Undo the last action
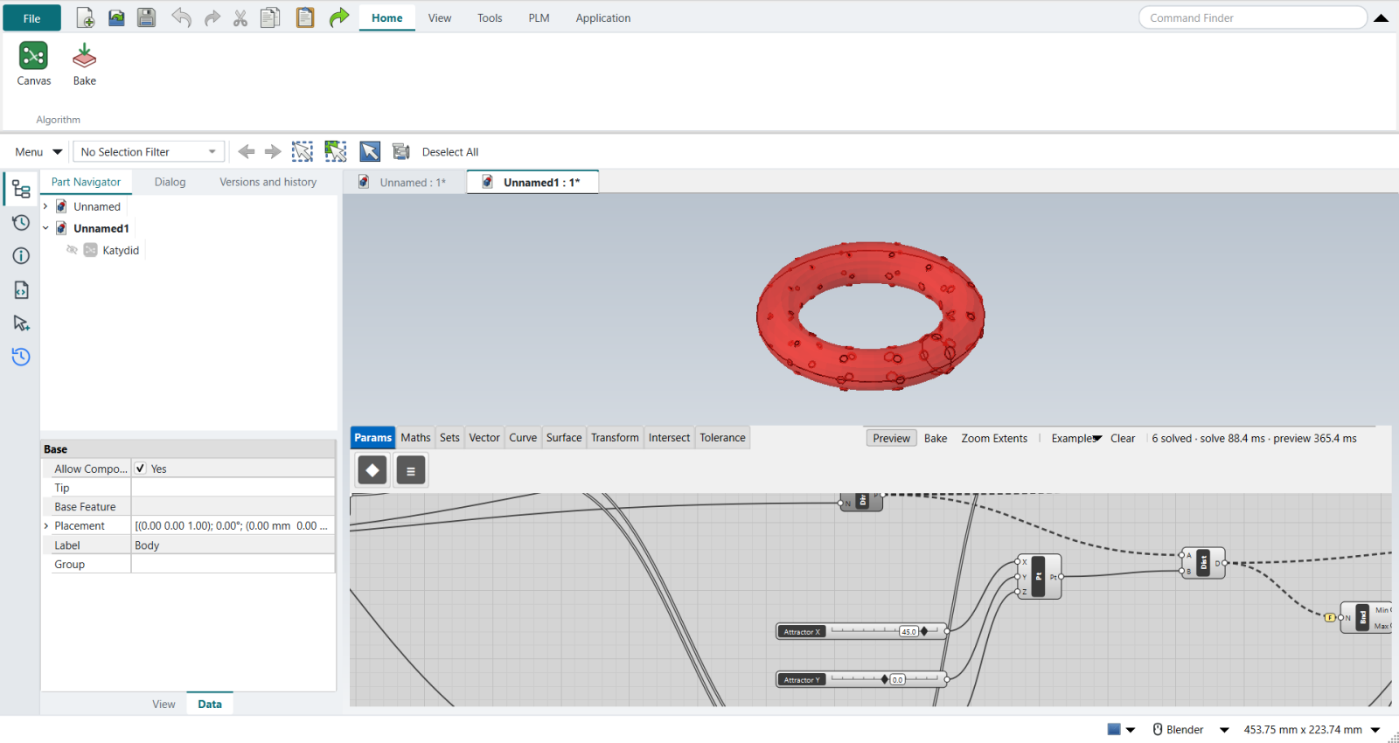This screenshot has width=1399, height=743. pos(181,17)
